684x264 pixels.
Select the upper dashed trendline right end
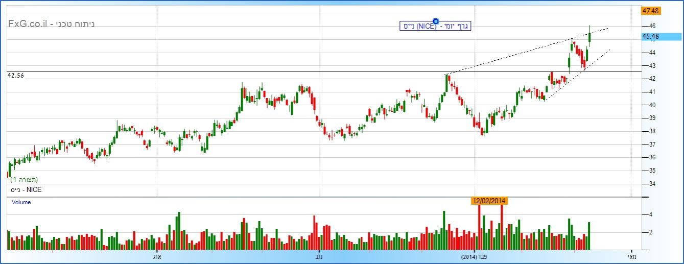point(608,28)
